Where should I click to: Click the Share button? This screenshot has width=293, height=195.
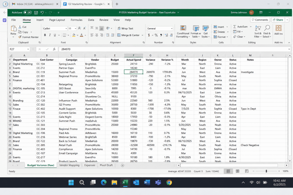point(278,20)
